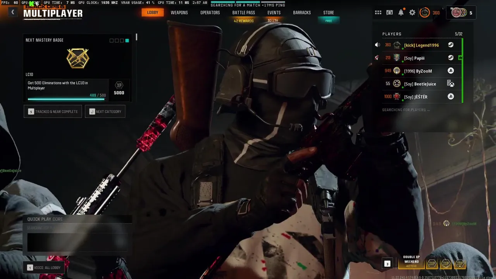Open the Battle Pass tab
The height and width of the screenshot is (279, 496).
(x=244, y=13)
